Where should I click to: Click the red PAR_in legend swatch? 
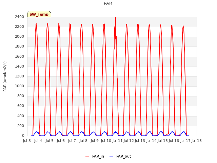tap(87, 157)
